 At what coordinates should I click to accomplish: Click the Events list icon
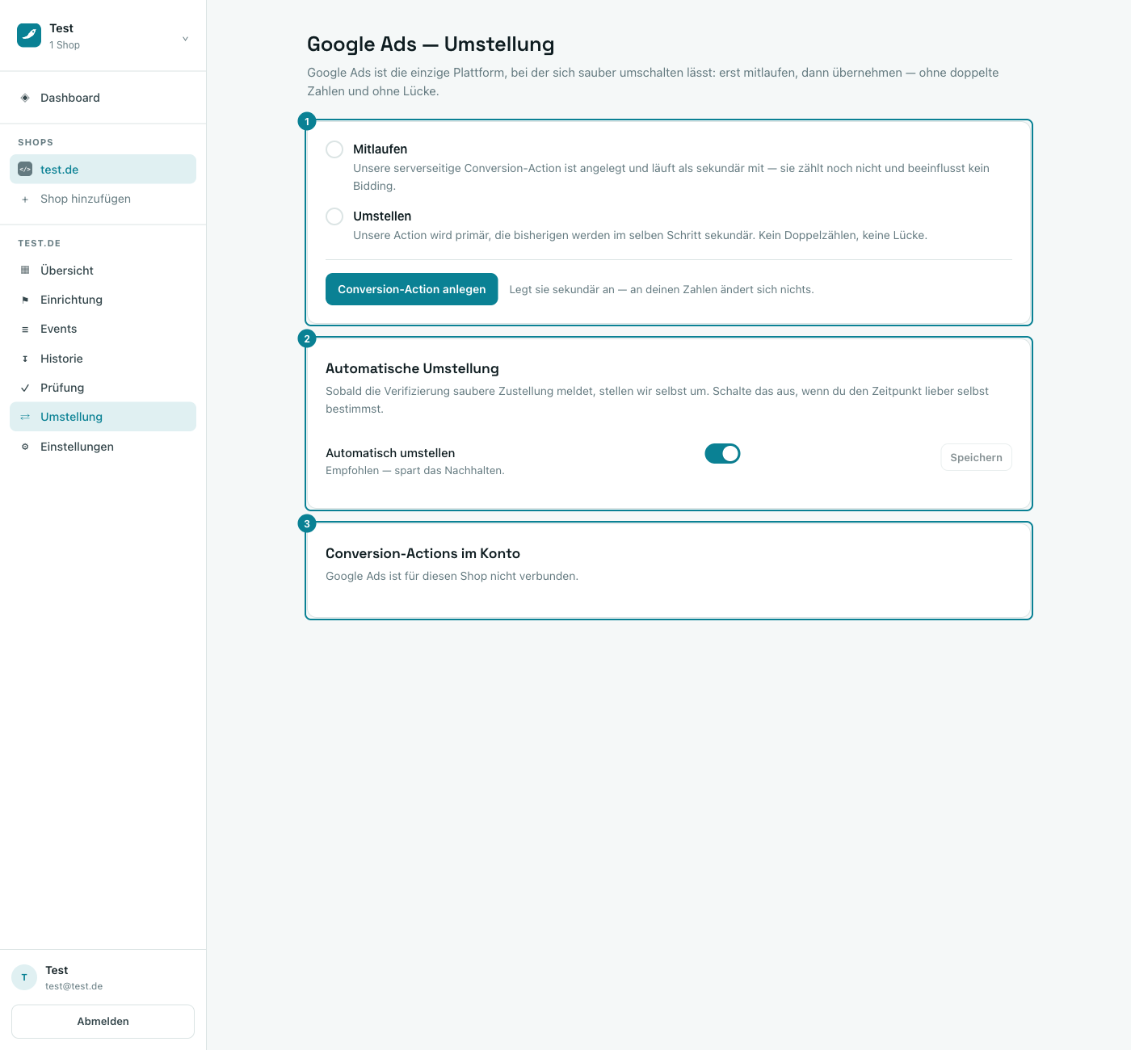coord(25,329)
